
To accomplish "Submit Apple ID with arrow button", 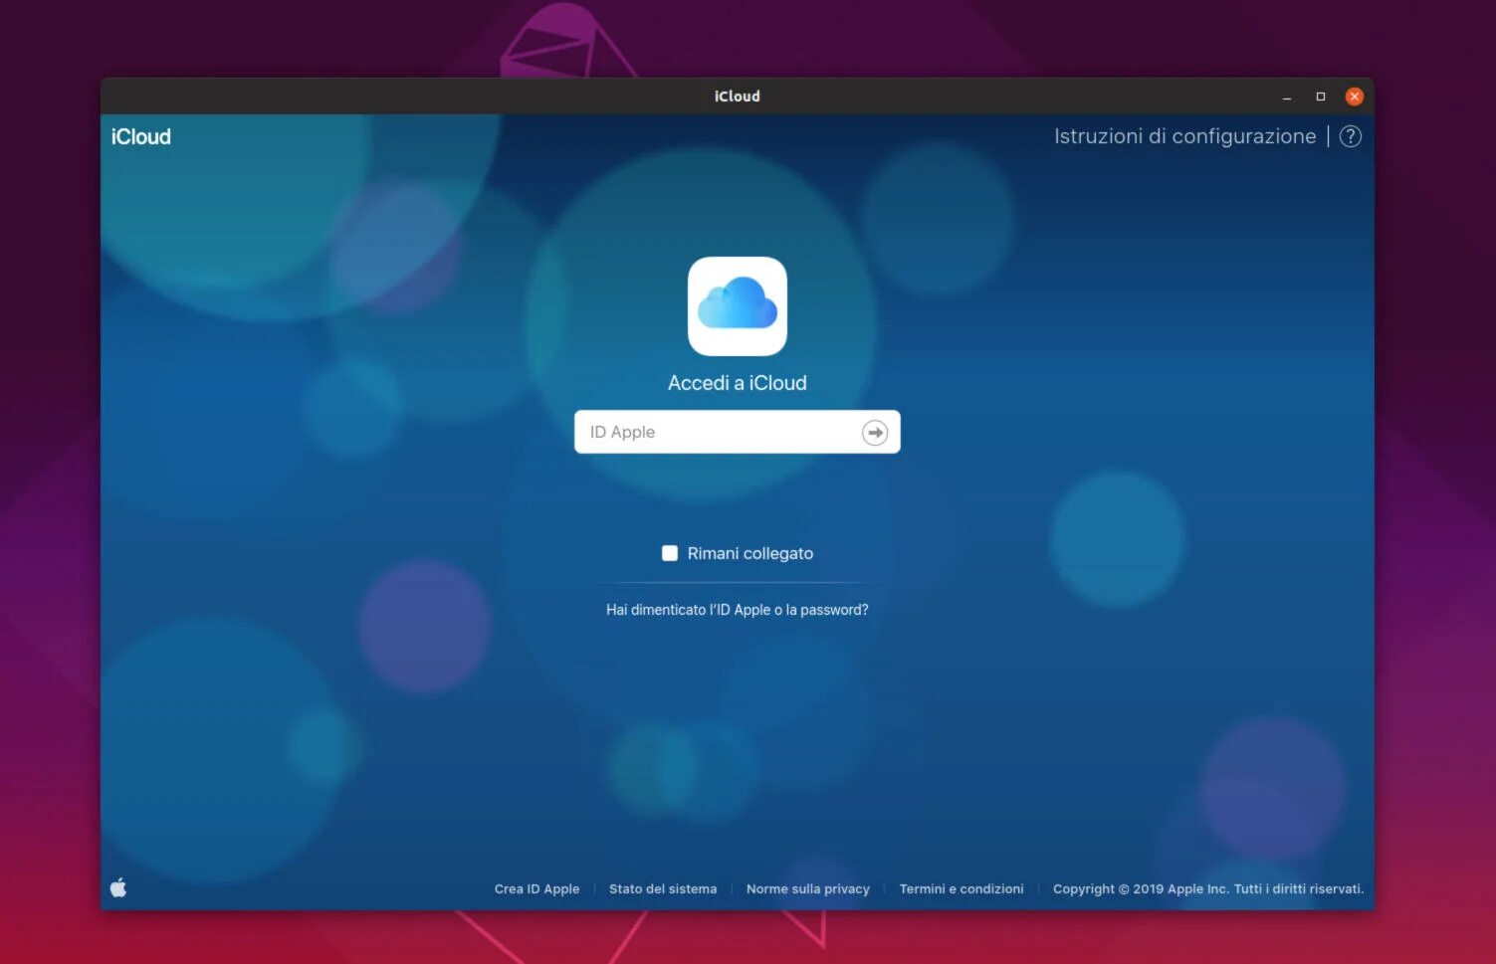I will pos(875,433).
